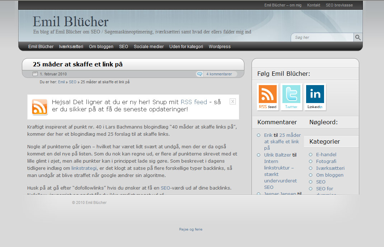Image resolution: width=384 pixels, height=247 pixels.
Task: Click the large RSS icon in welcome box
Action: pos(40,107)
